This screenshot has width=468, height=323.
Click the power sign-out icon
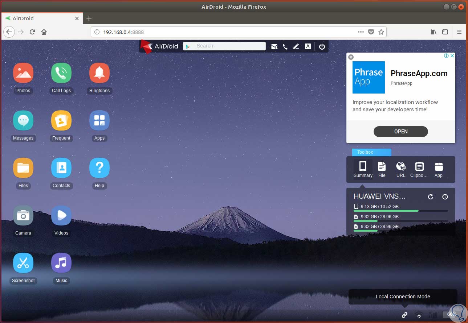(x=322, y=46)
